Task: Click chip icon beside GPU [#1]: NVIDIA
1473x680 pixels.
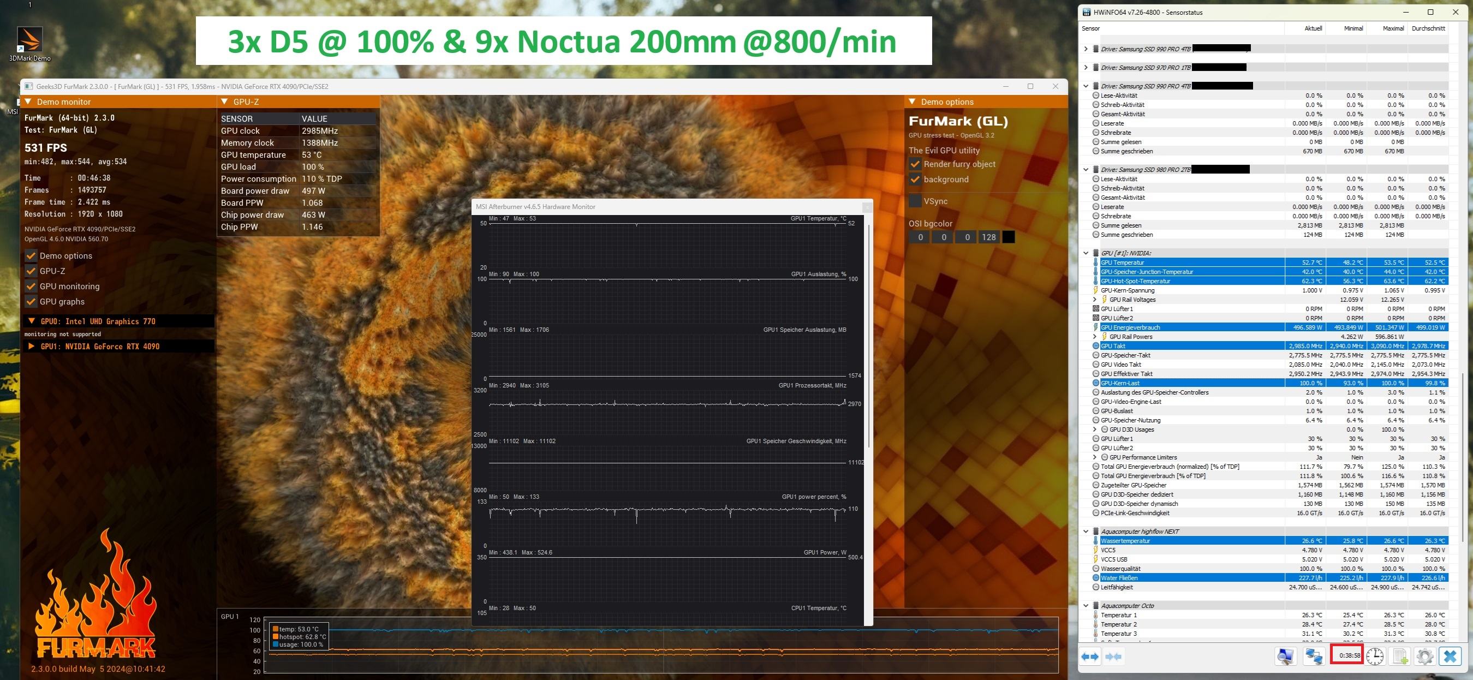Action: 1095,253
